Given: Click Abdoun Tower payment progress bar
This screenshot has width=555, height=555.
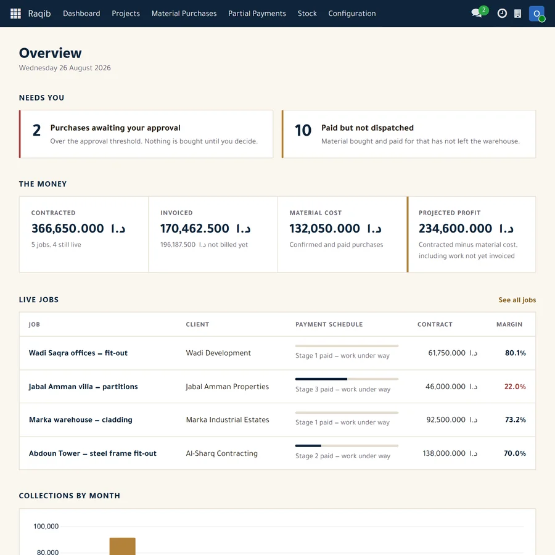Looking at the screenshot, I should click(x=347, y=446).
